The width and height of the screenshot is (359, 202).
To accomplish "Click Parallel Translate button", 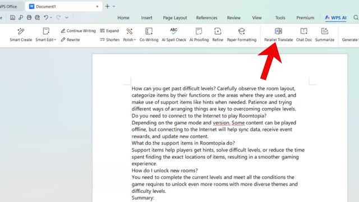I will pyautogui.click(x=278, y=35).
